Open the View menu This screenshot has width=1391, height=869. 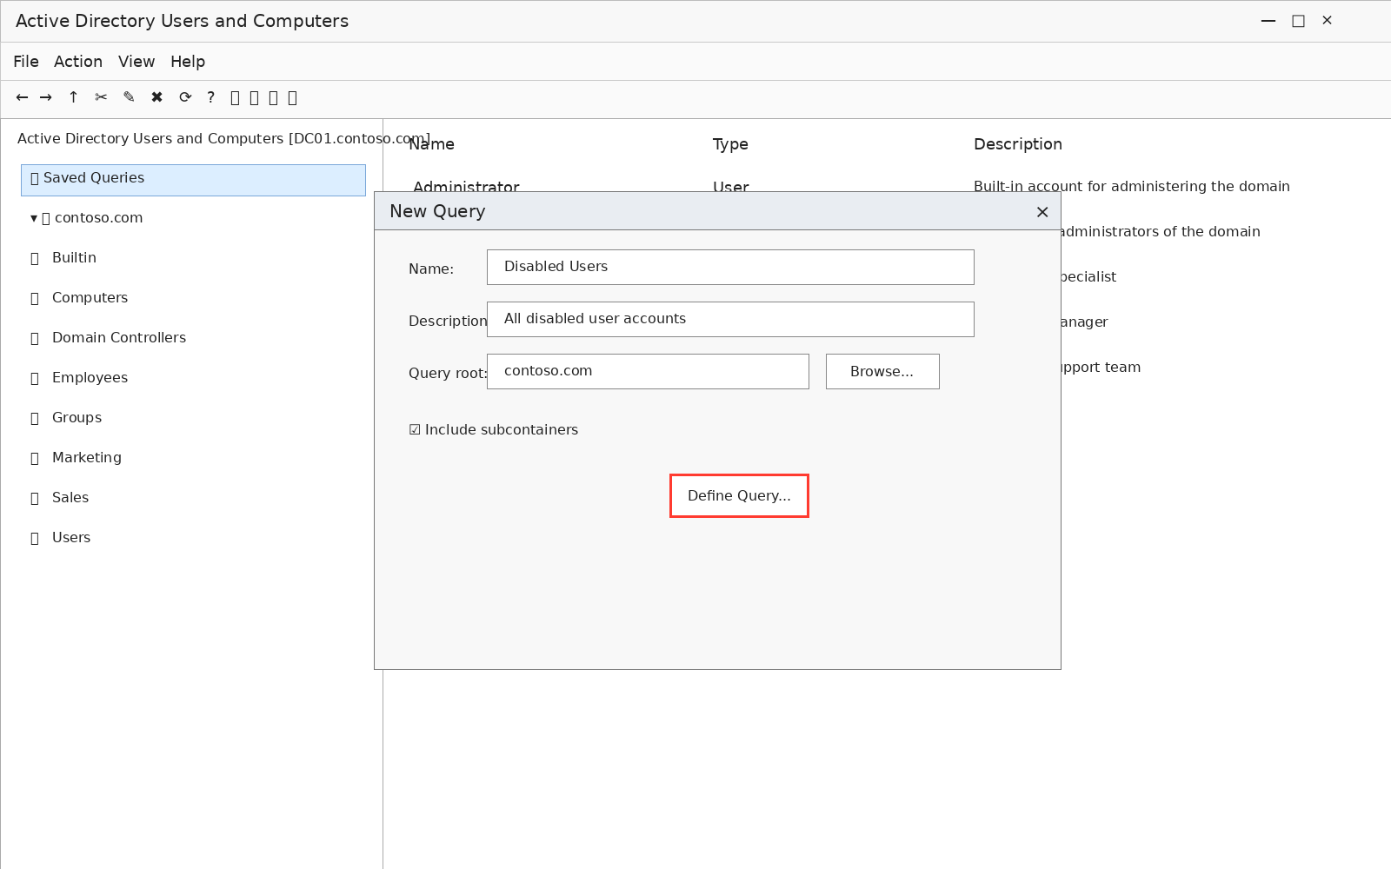136,62
